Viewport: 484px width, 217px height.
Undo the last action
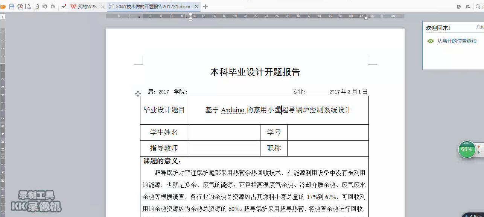click(x=45, y=7)
